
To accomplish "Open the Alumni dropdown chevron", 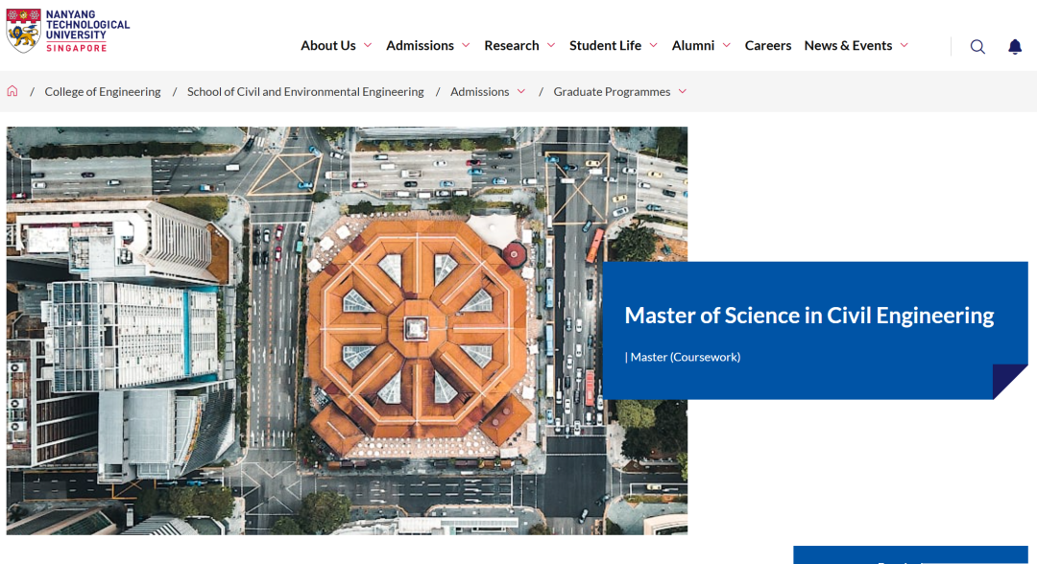I will [726, 45].
